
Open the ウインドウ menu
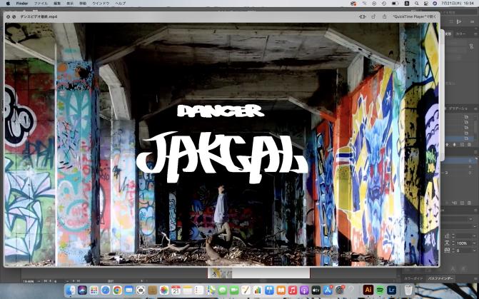point(101,4)
